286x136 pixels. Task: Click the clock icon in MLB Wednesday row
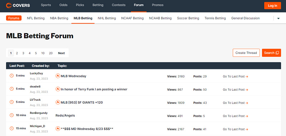(x=12, y=76)
